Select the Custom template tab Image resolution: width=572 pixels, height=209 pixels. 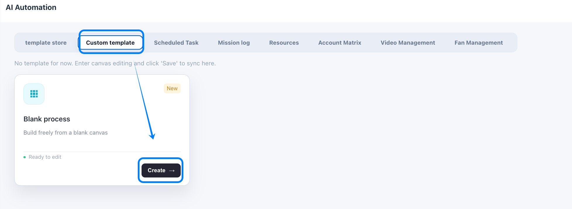pos(110,43)
